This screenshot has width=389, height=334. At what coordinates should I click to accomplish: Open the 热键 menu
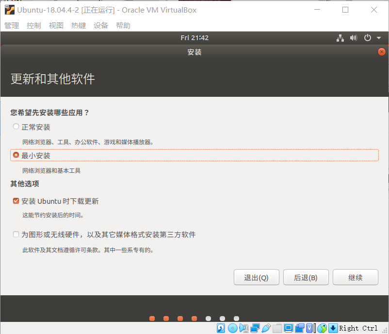coord(79,25)
